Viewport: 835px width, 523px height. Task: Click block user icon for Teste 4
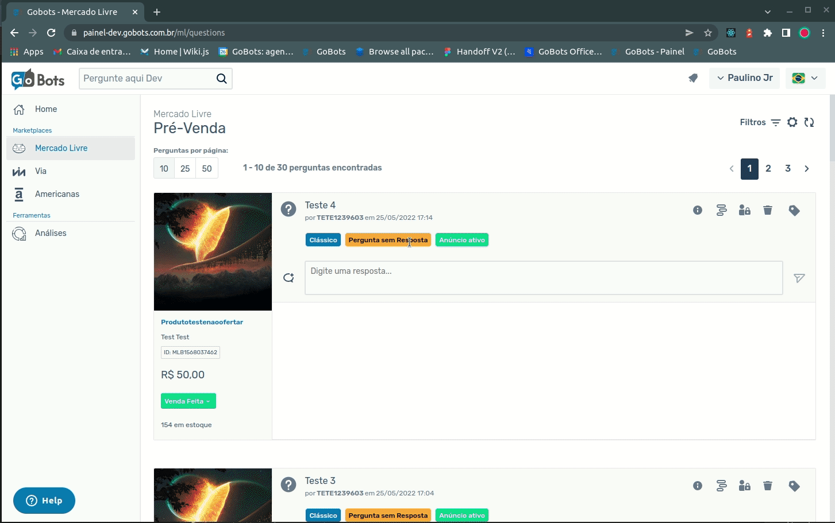click(745, 210)
